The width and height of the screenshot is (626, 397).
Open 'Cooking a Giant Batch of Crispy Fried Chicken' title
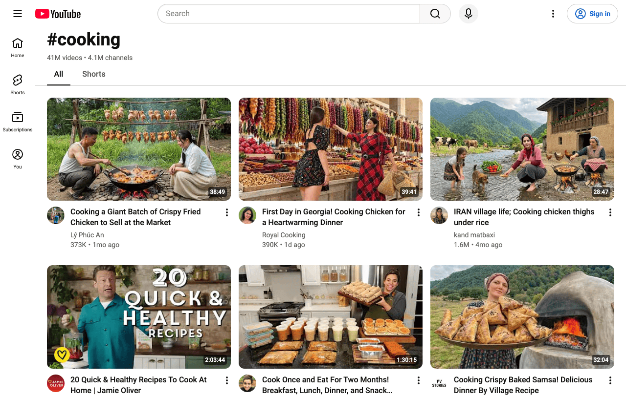[135, 217]
